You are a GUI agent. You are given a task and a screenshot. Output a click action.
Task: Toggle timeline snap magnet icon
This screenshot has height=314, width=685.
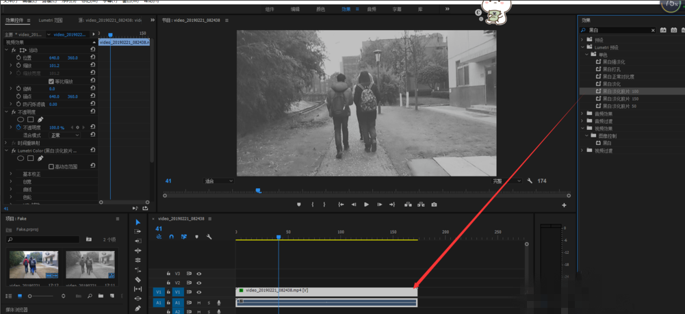[172, 237]
